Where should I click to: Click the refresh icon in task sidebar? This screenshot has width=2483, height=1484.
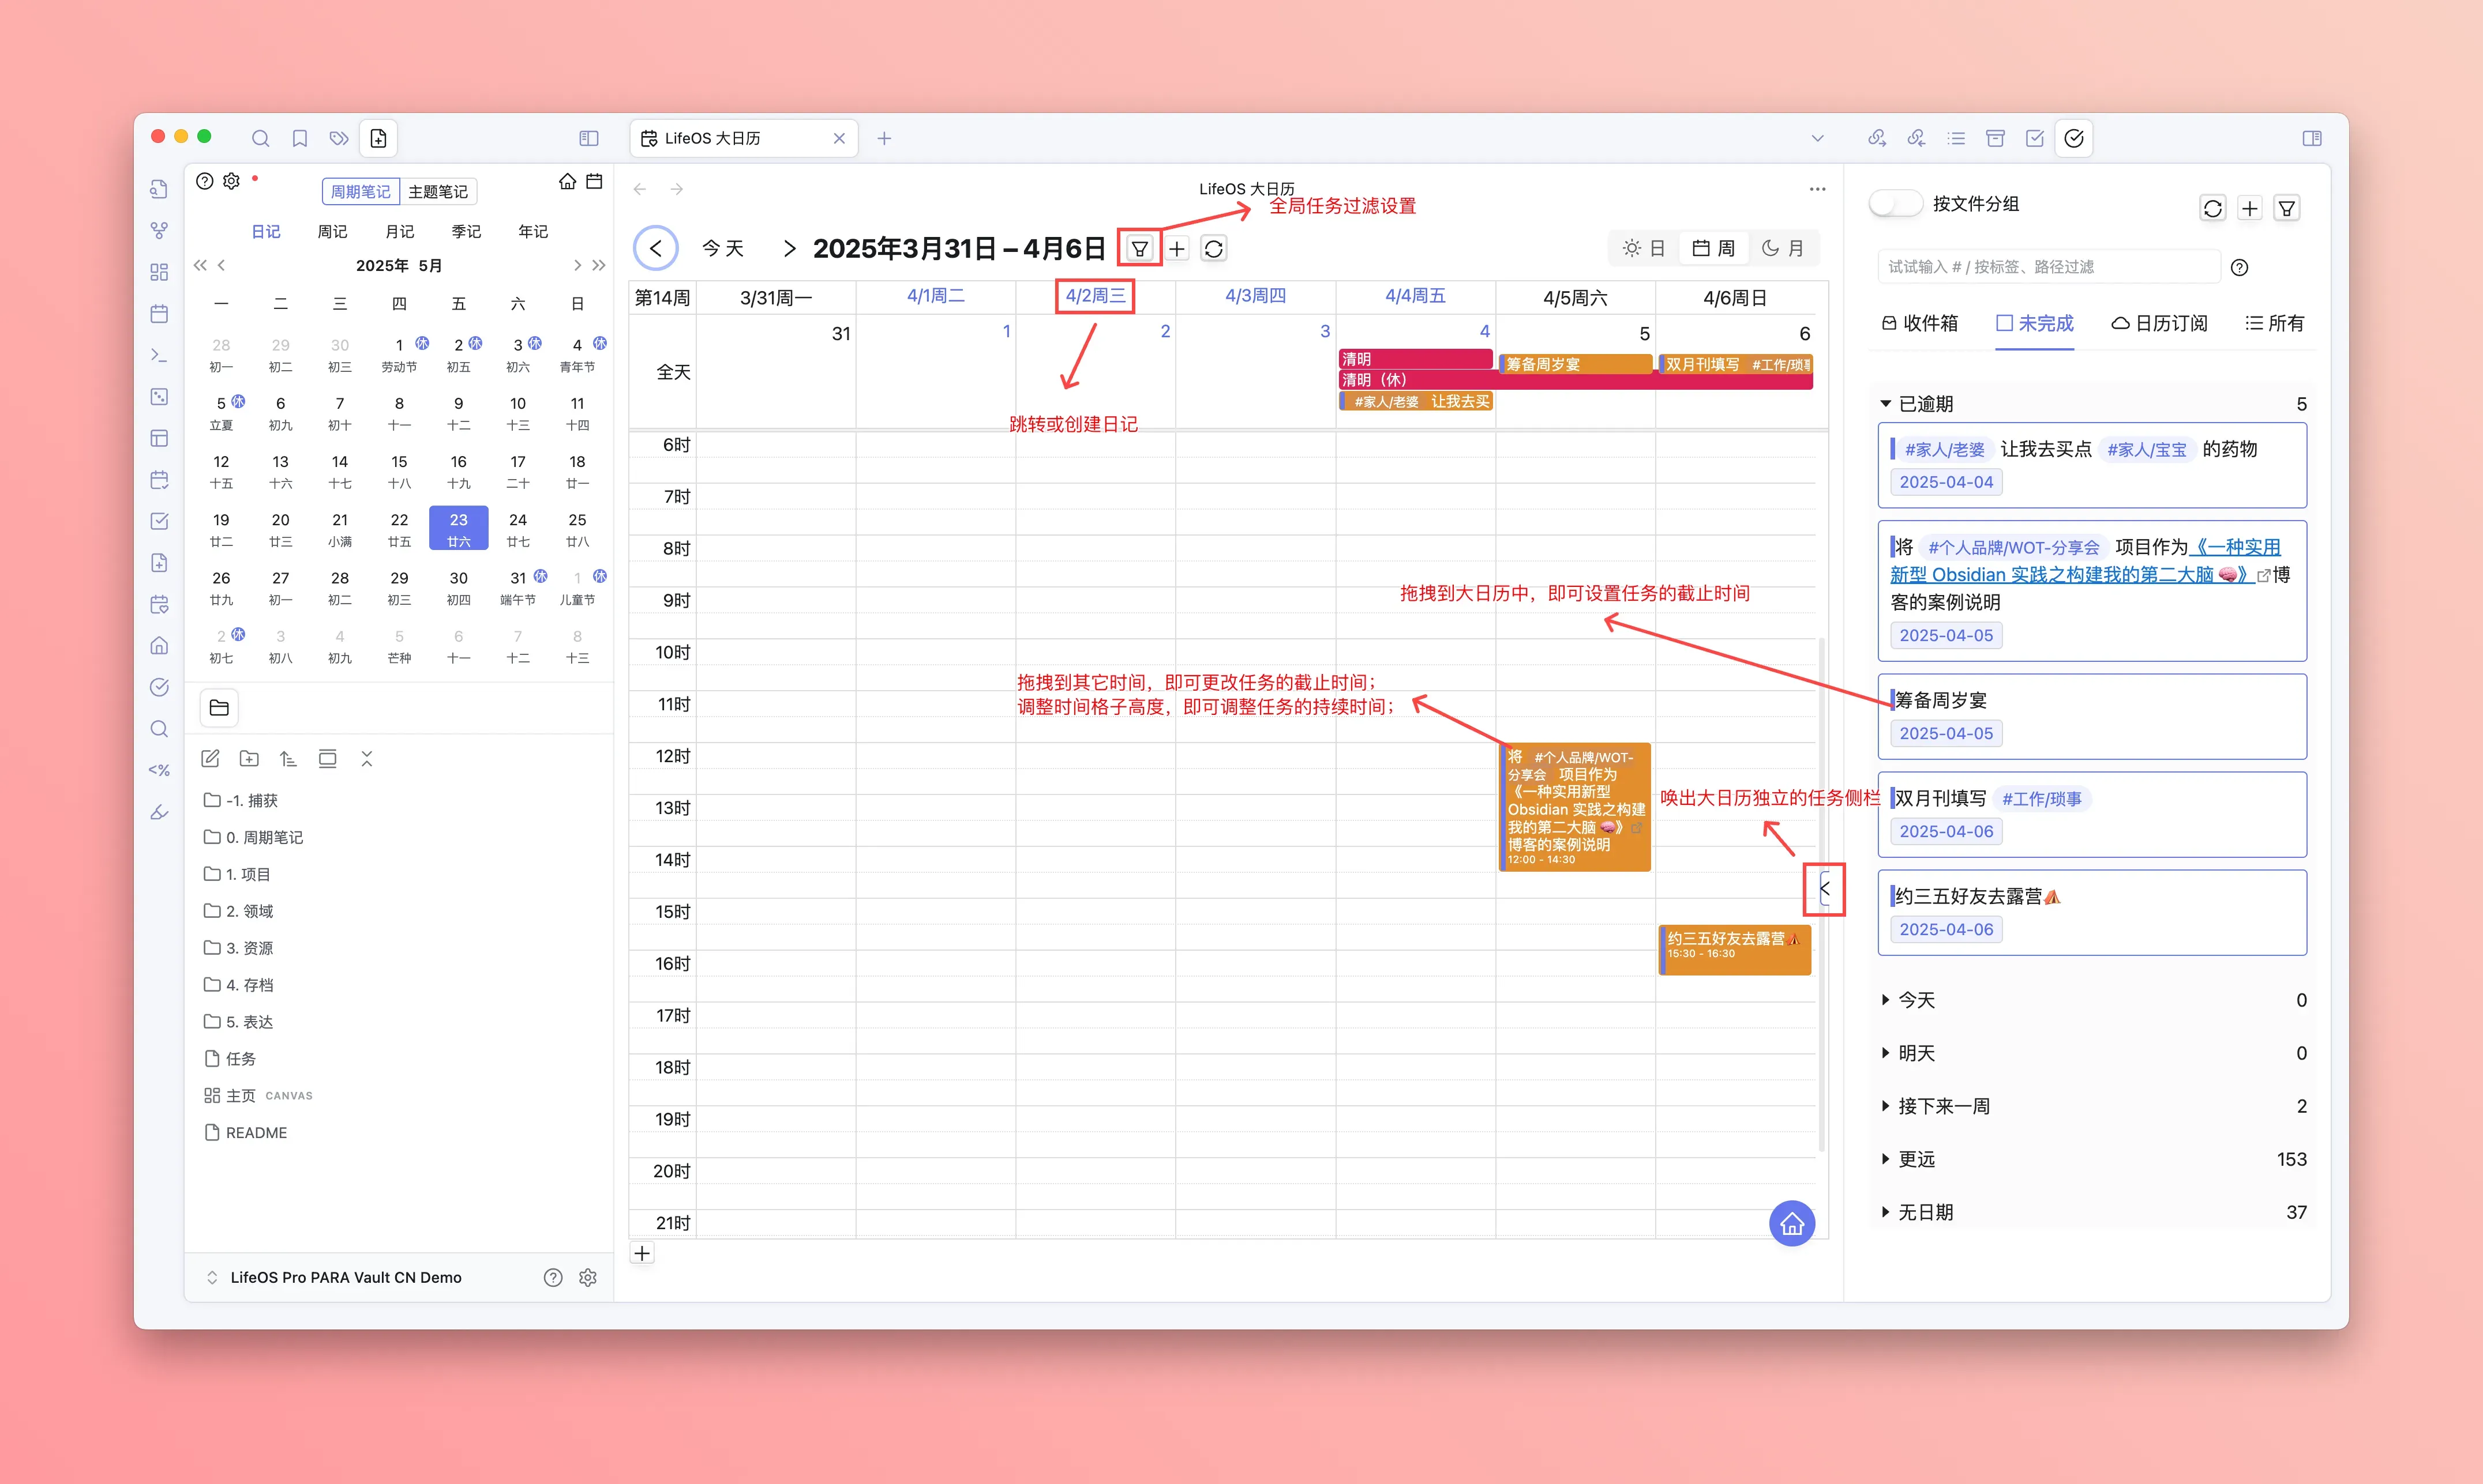point(2212,208)
